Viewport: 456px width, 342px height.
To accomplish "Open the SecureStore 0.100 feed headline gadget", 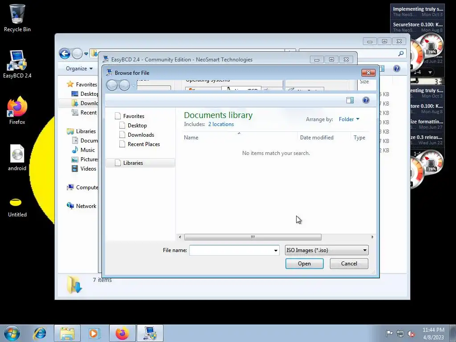I will [417, 27].
